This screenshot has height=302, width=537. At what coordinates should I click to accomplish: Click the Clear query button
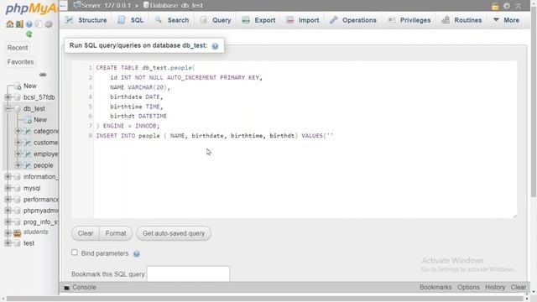pyautogui.click(x=86, y=233)
